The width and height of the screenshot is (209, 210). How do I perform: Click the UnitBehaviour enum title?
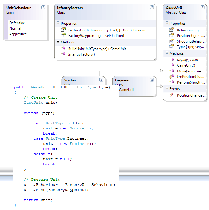click(x=18, y=8)
